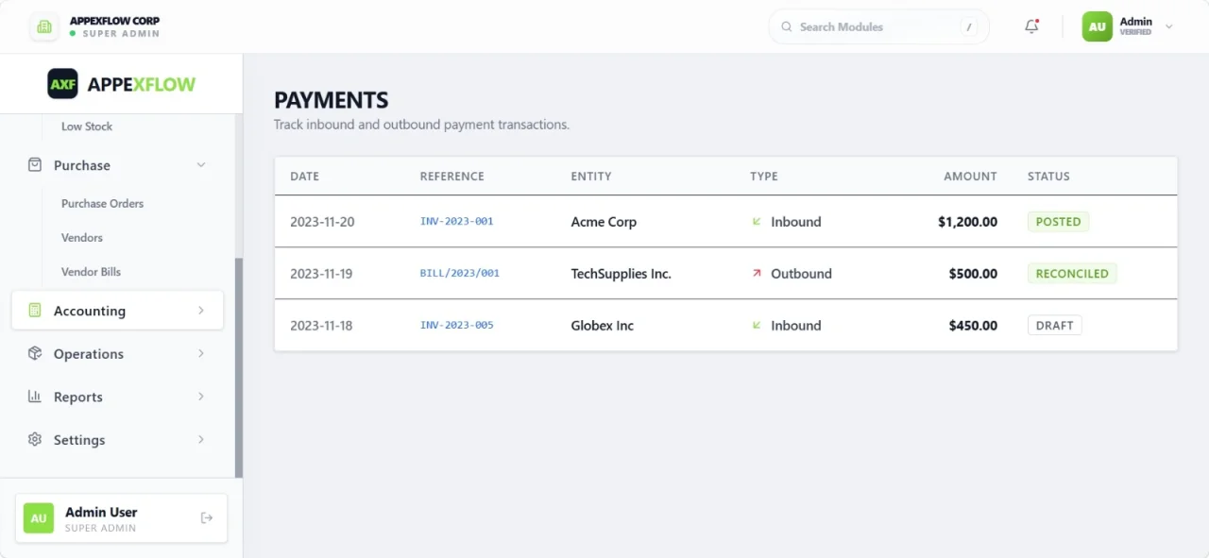This screenshot has height=558, width=1209.
Task: Click the STATUS column header
Action: [x=1048, y=177]
